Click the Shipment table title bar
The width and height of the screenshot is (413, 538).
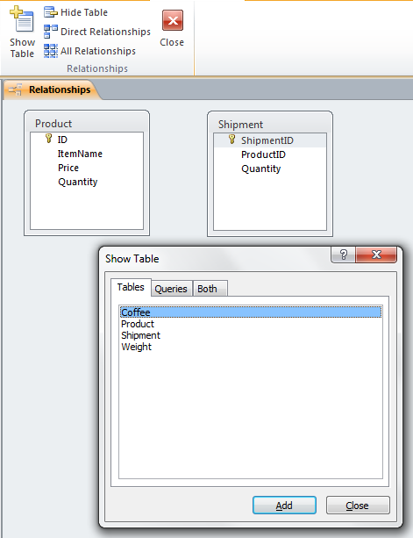270,124
